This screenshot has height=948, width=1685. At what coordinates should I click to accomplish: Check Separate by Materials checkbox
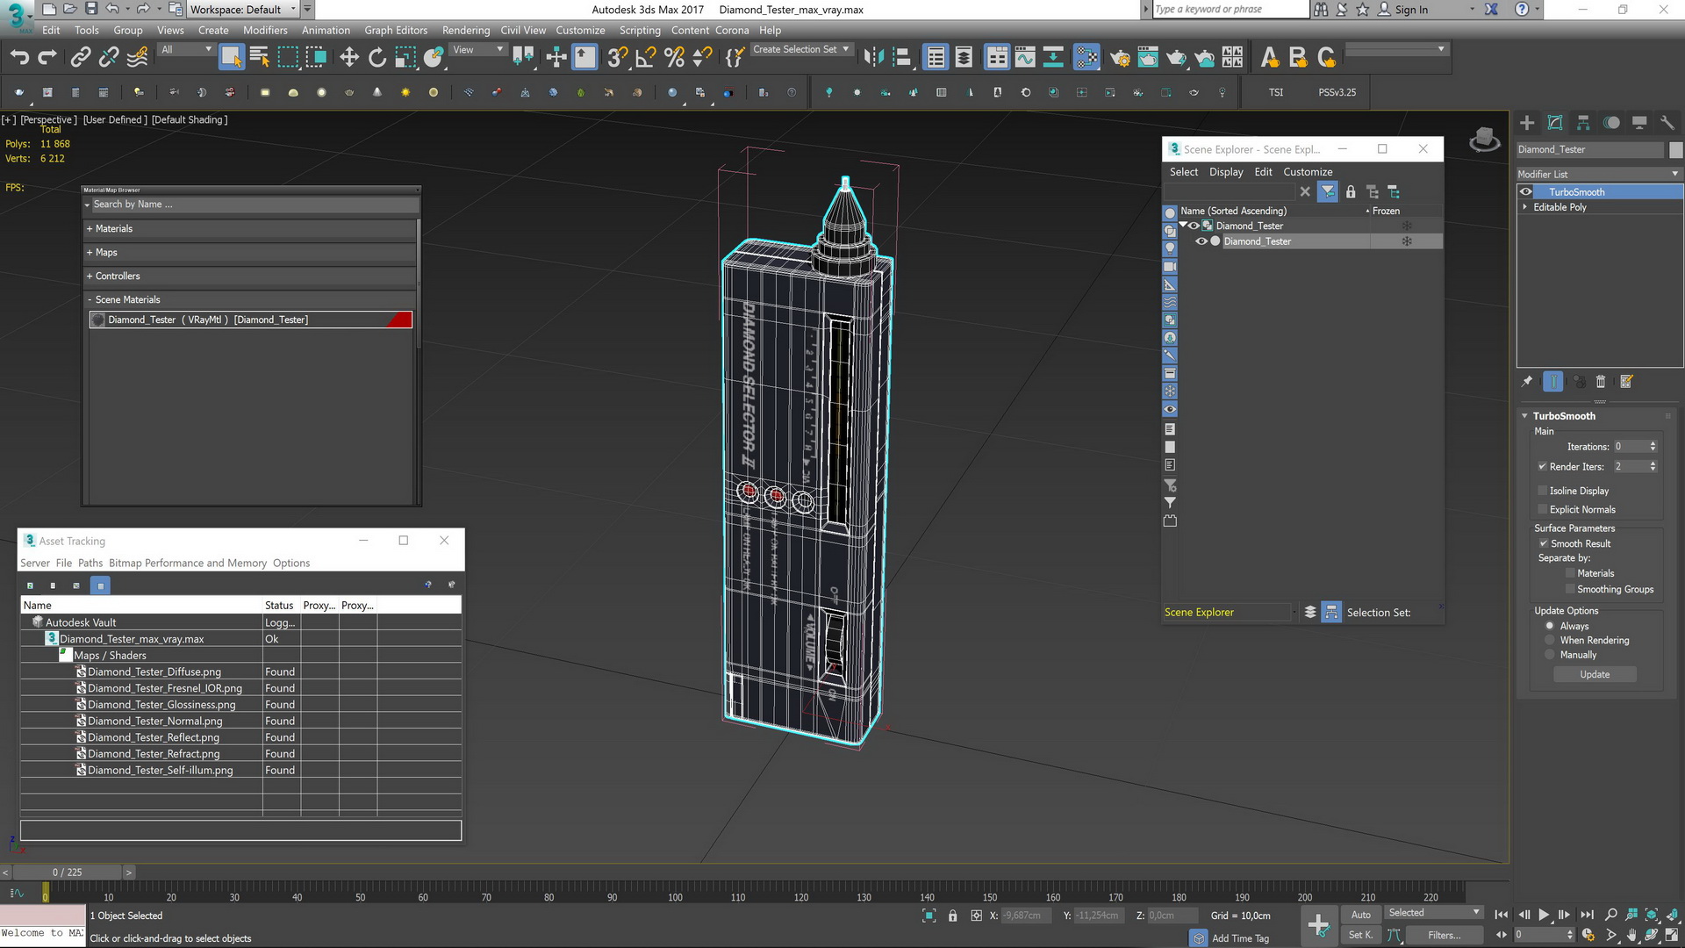pyautogui.click(x=1571, y=573)
